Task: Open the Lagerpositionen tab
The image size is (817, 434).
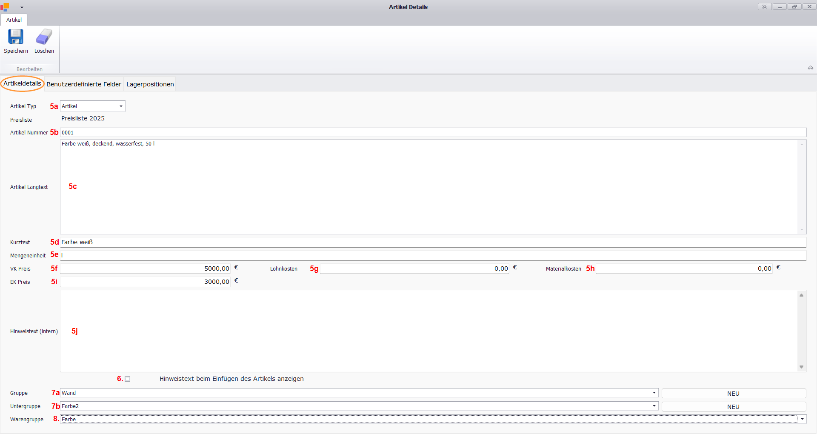Action: [150, 84]
